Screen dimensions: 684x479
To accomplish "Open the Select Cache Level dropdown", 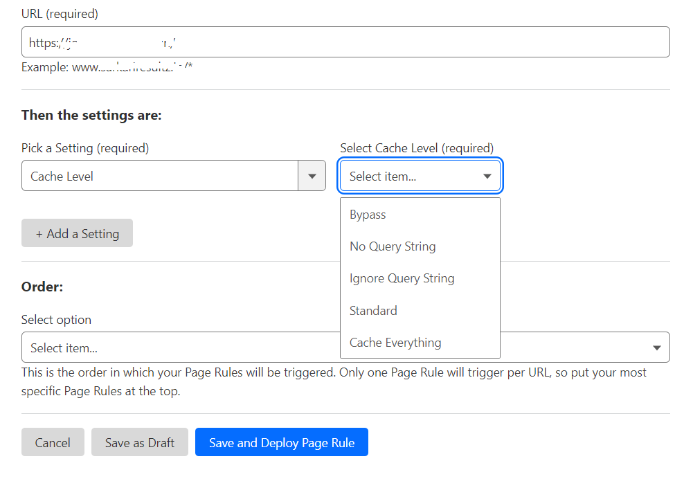I will click(415, 175).
